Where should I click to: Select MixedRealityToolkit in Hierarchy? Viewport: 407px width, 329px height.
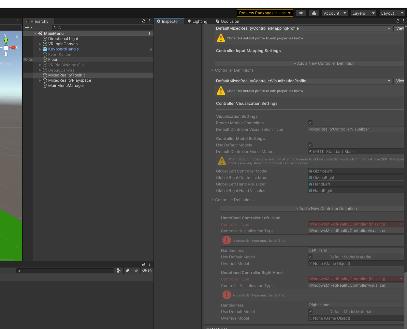point(66,75)
